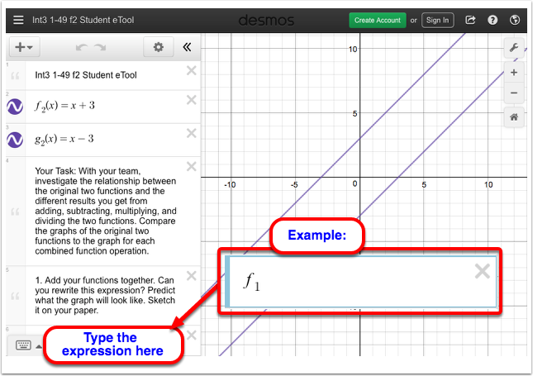533x376 pixels.
Task: Click the quote icon beside Add functions note
Action: click(15, 296)
